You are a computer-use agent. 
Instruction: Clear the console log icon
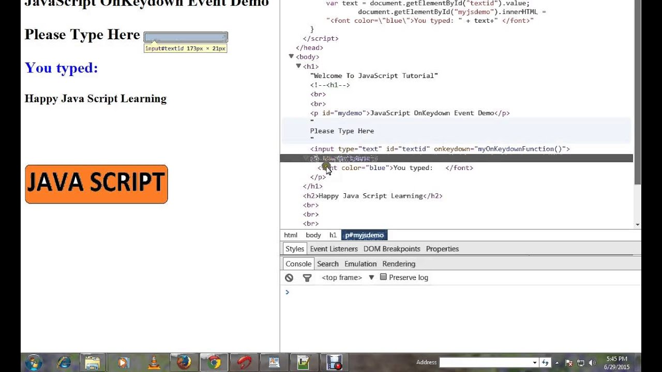point(289,278)
